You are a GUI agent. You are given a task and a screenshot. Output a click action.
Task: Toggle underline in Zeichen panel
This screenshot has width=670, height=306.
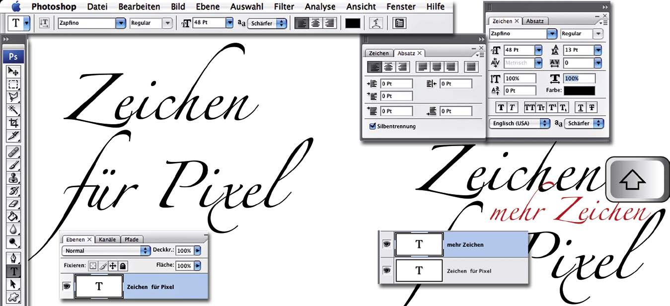click(x=580, y=107)
